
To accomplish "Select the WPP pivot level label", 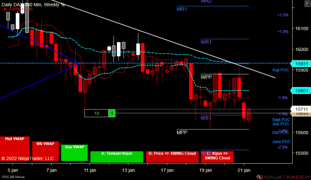I will (207, 77).
